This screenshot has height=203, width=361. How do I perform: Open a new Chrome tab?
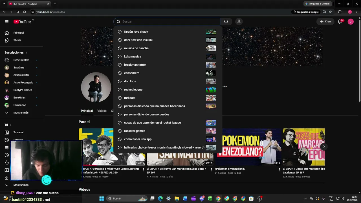click(x=55, y=4)
